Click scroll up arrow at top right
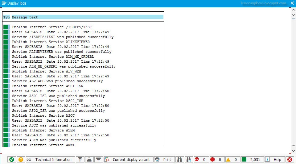This screenshot has height=164, width=296. click(293, 10)
